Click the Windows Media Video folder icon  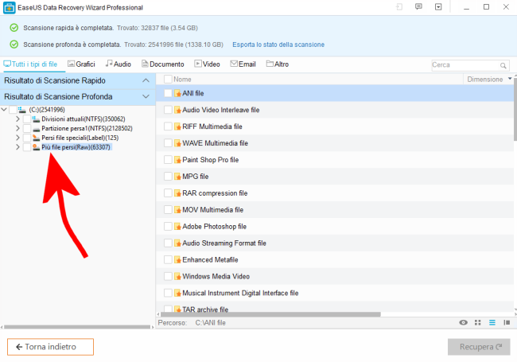point(177,276)
